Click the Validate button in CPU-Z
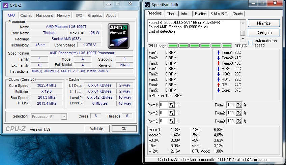 coord(97,129)
